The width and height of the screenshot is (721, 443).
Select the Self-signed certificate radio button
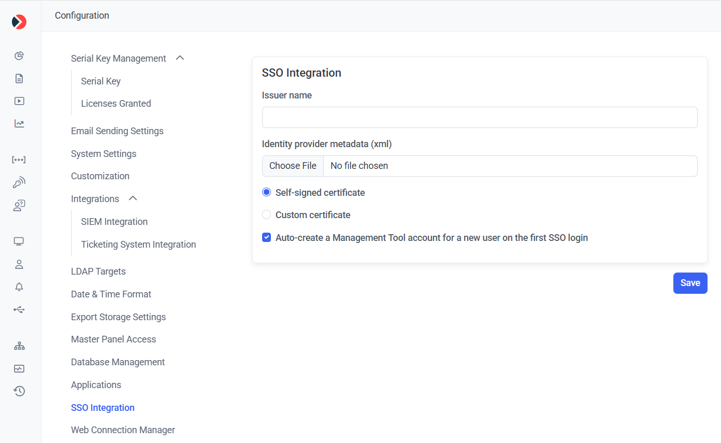pos(267,192)
